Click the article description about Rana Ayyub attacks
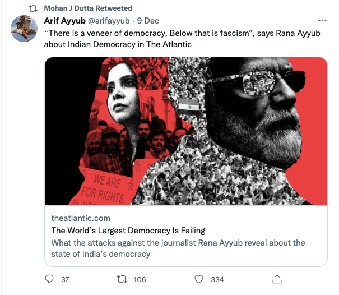Viewport: 339px width, 295px height. click(x=178, y=248)
